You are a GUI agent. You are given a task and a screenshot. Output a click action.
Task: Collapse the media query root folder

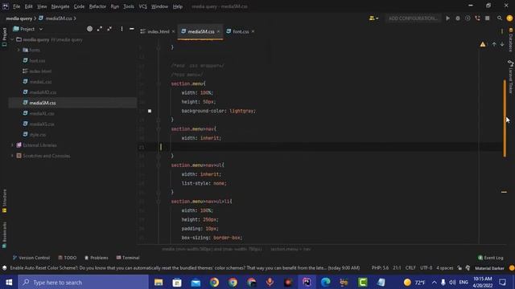click(x=12, y=39)
